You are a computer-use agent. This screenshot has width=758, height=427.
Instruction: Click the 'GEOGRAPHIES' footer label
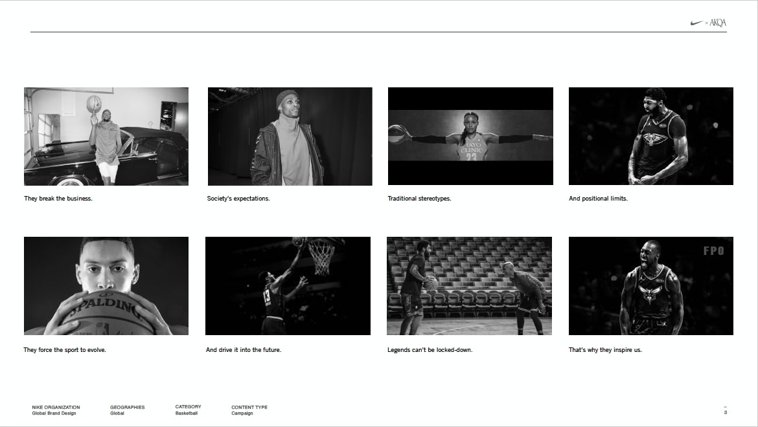coord(127,408)
